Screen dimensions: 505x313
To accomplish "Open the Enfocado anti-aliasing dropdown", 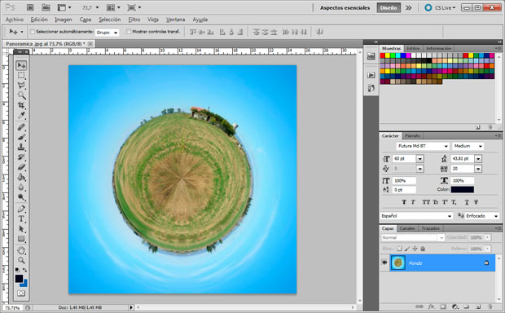I will click(x=482, y=216).
